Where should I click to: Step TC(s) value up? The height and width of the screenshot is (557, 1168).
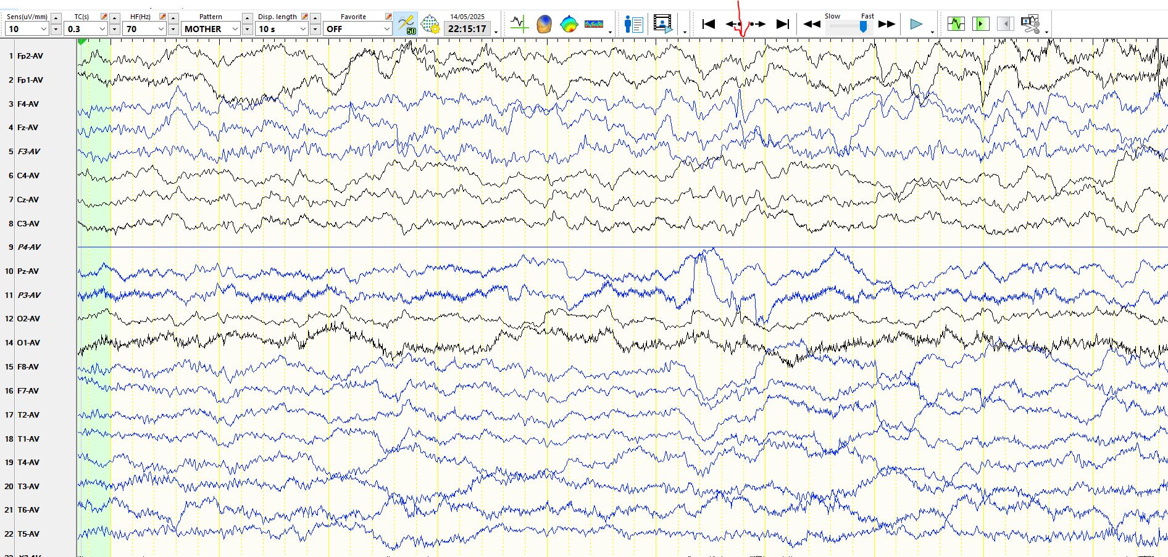(x=115, y=18)
